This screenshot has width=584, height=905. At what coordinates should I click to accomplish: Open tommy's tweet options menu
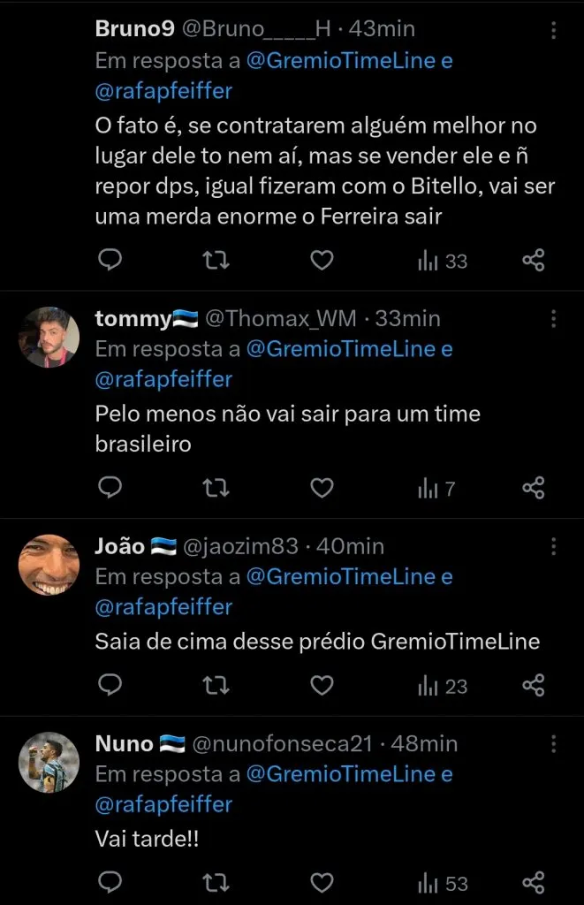(553, 318)
